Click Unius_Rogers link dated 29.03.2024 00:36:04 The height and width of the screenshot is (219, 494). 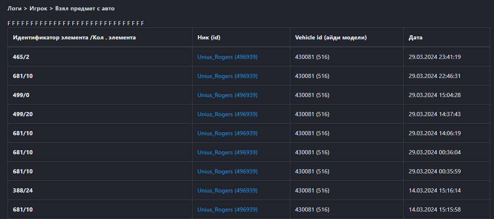click(x=227, y=152)
